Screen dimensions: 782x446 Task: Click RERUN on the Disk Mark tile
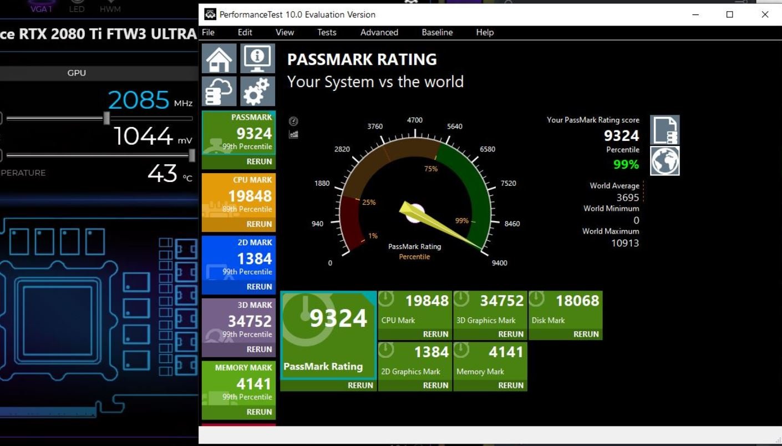coord(586,334)
